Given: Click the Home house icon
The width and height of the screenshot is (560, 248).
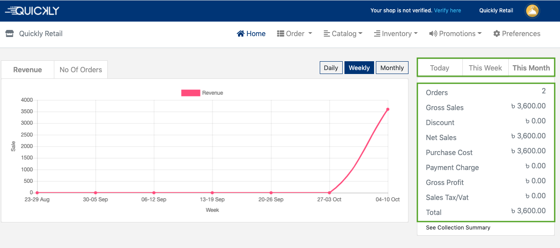Looking at the screenshot, I should 241,33.
